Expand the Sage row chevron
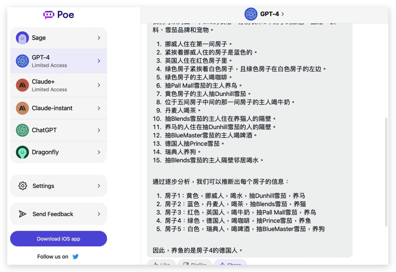 99,38
